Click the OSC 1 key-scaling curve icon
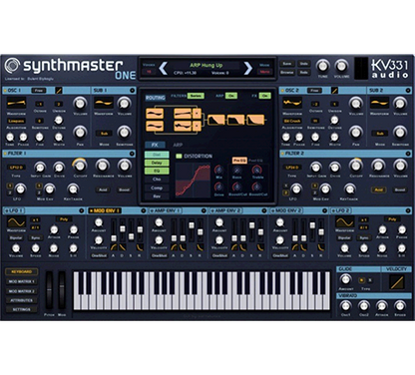The image size is (415, 375). point(59,91)
